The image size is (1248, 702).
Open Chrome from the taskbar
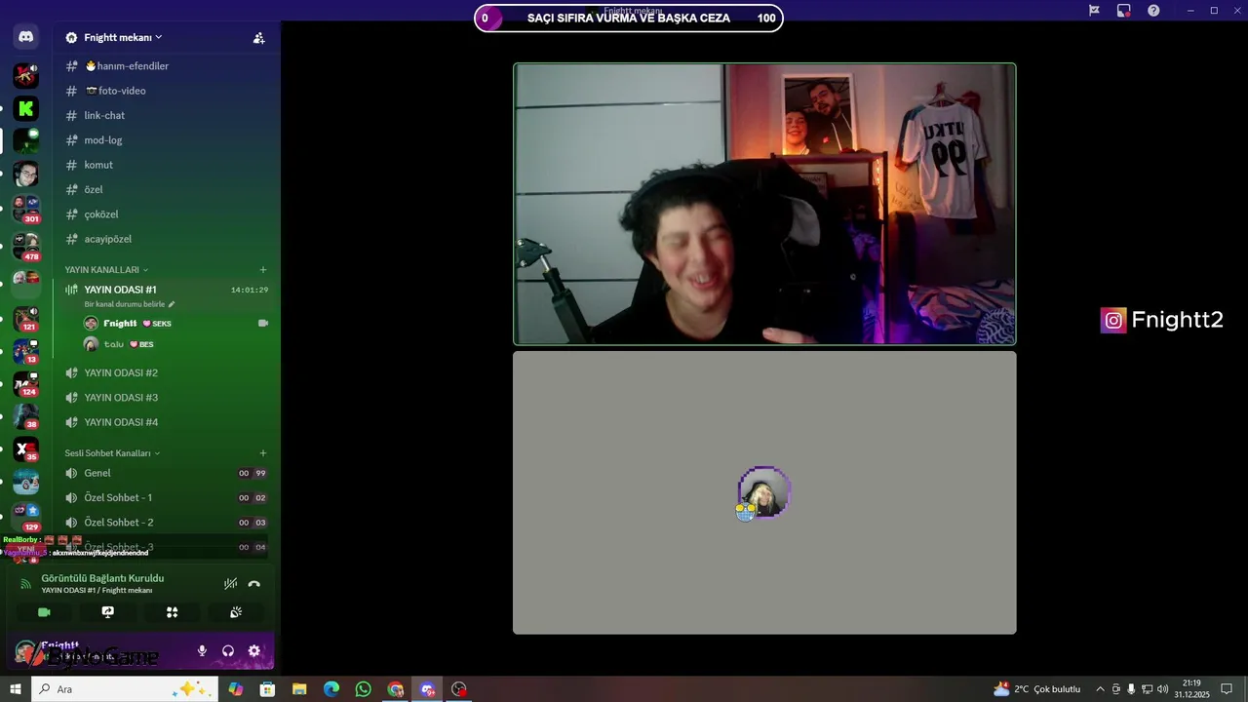[x=395, y=689]
